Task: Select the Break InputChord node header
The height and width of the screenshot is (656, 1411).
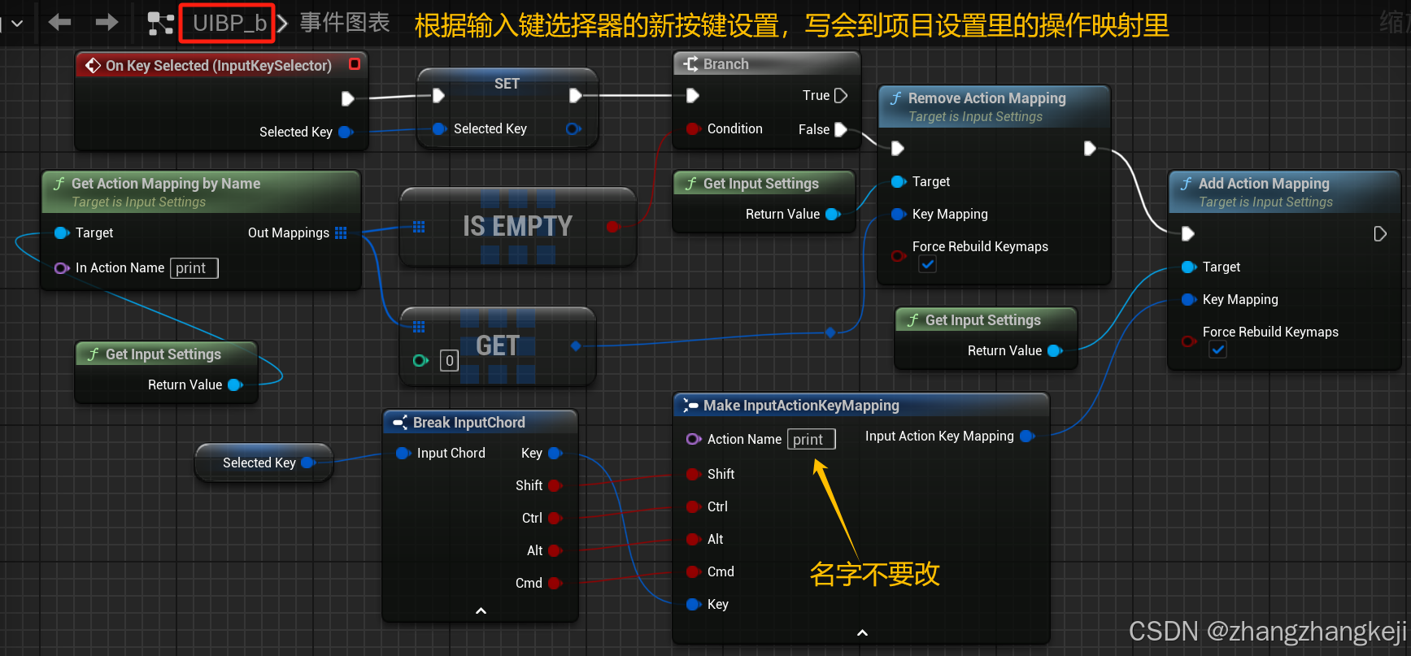Action: [x=480, y=422]
